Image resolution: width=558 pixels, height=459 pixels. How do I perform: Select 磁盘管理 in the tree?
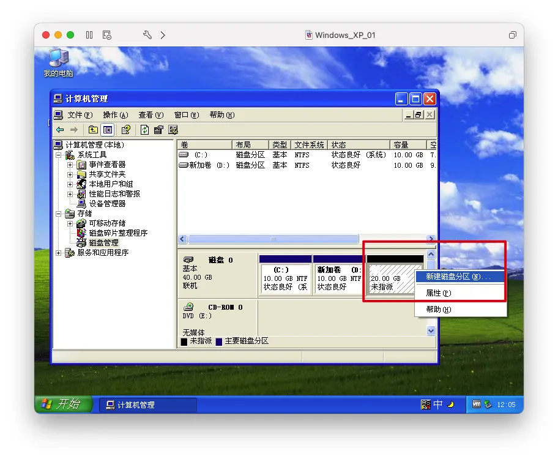pos(103,243)
